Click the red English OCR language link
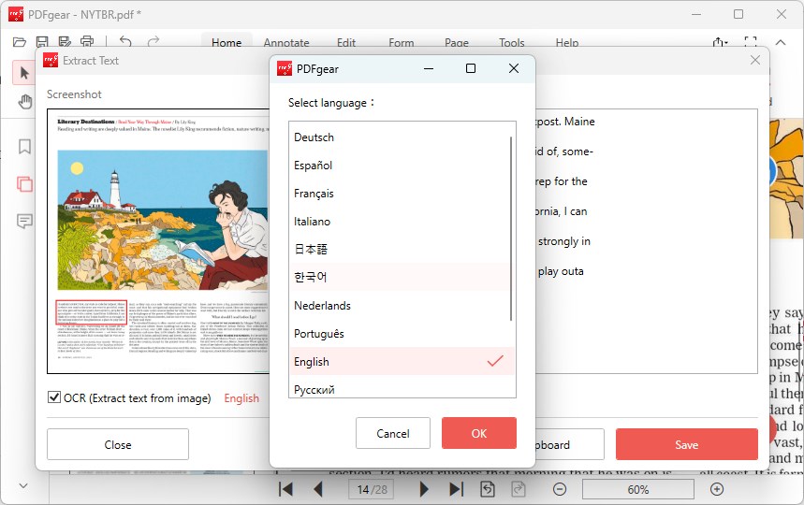This screenshot has width=804, height=505. [241, 398]
